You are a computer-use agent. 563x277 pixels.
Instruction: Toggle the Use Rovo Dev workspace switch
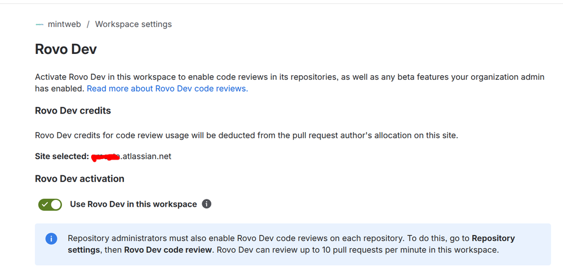click(x=50, y=205)
